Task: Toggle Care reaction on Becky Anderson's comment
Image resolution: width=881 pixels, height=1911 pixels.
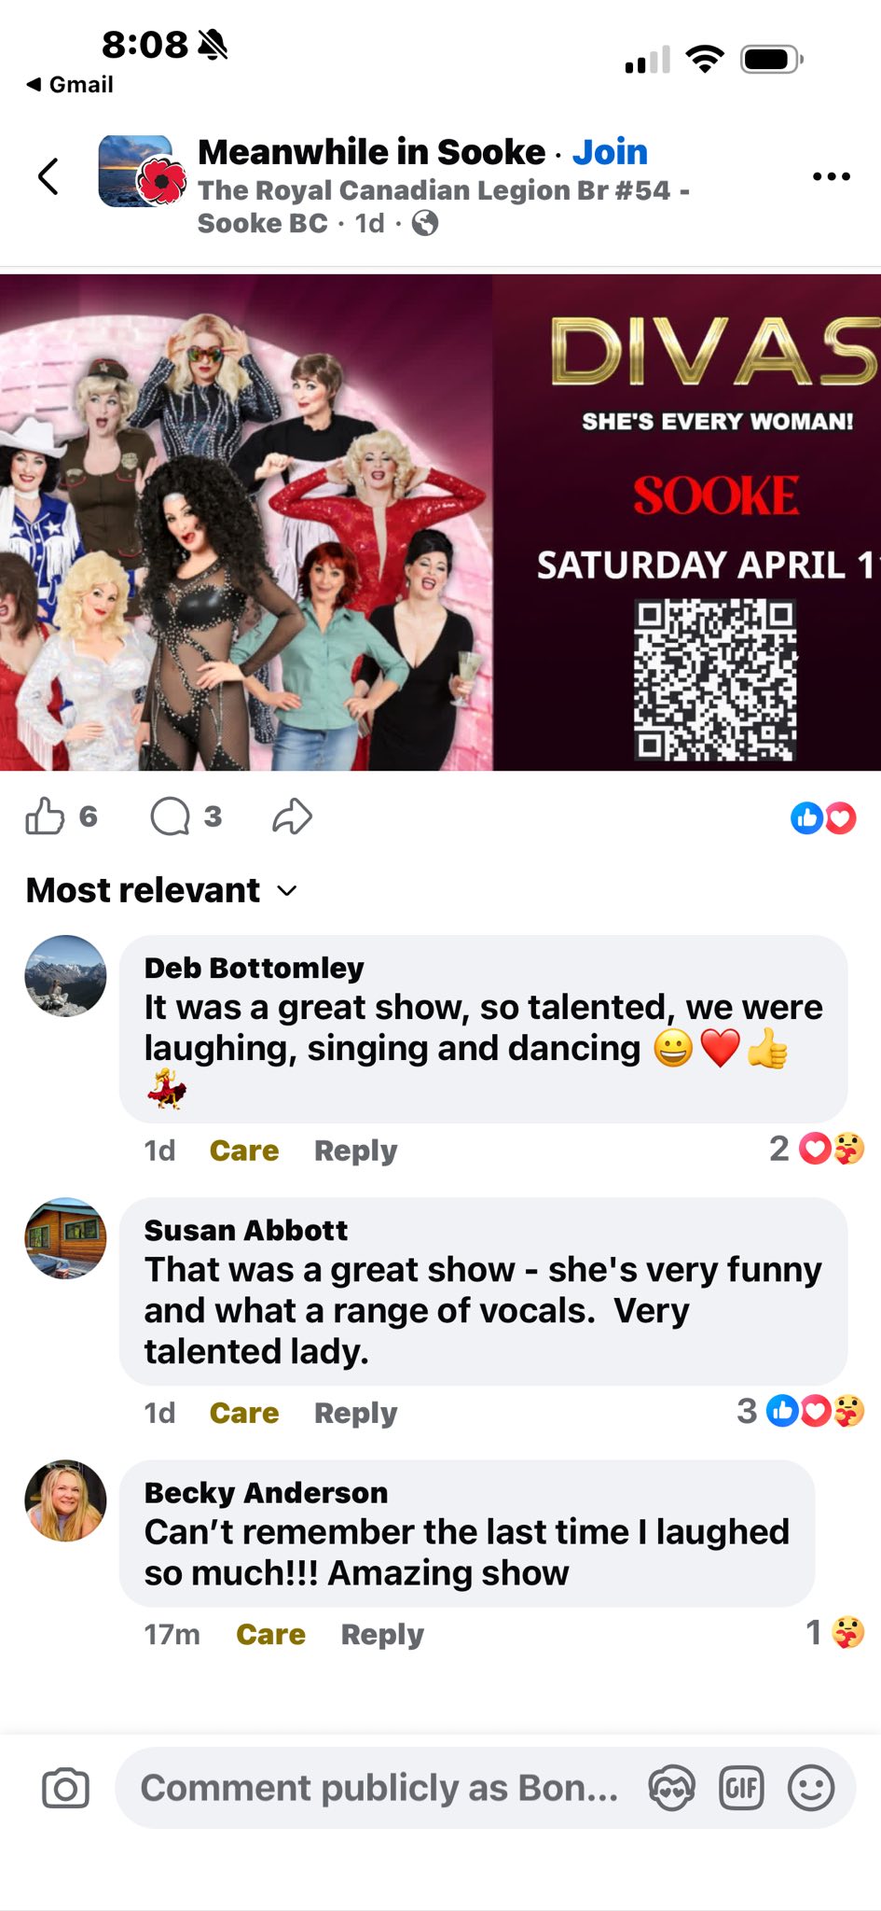Action: click(270, 1635)
